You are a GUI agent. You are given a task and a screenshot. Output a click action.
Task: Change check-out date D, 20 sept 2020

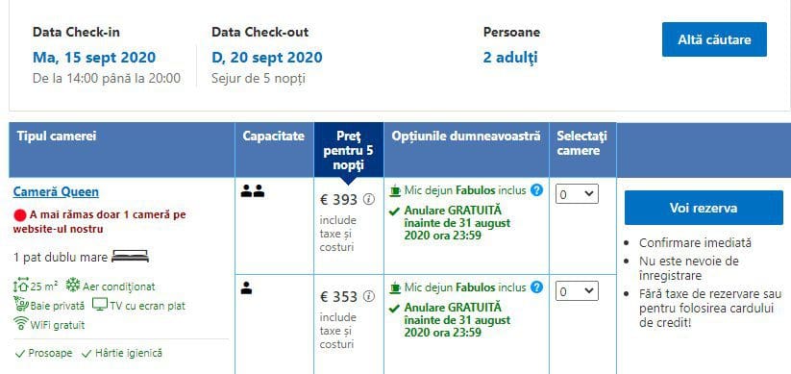tap(267, 57)
